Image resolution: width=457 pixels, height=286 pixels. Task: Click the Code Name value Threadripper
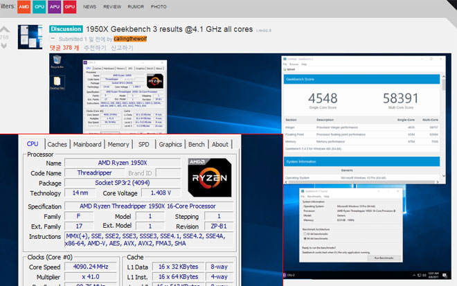click(94, 173)
